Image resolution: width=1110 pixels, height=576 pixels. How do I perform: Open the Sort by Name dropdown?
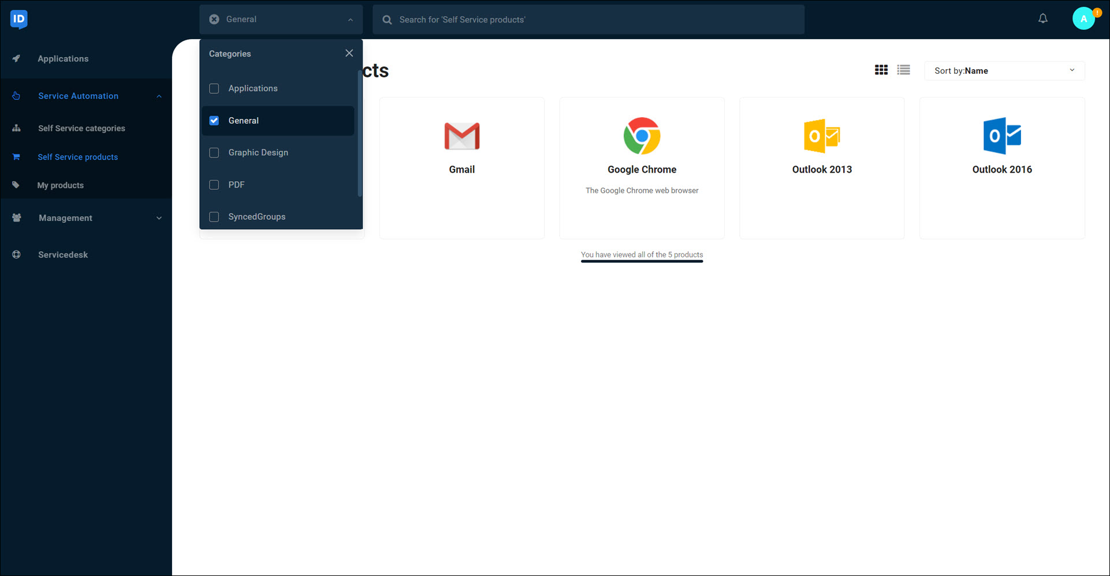1004,70
